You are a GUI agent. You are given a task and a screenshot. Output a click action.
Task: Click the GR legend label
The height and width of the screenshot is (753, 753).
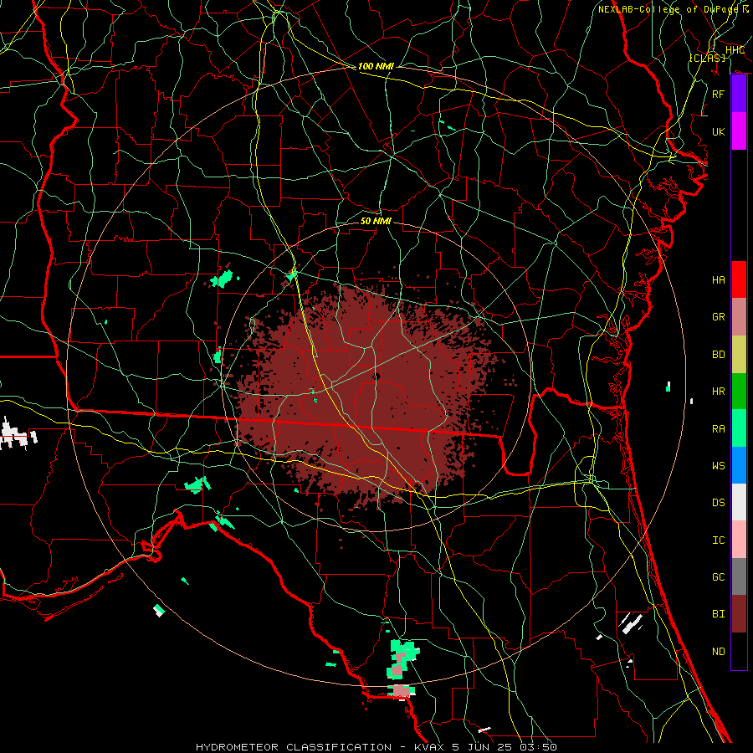pyautogui.click(x=719, y=317)
